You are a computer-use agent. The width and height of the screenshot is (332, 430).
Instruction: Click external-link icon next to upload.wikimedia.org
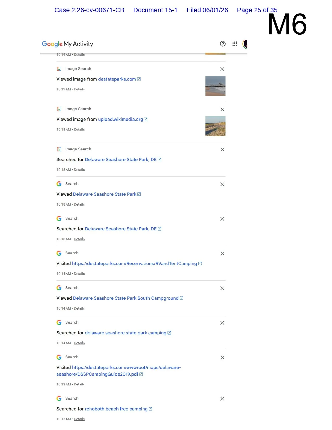[146, 119]
